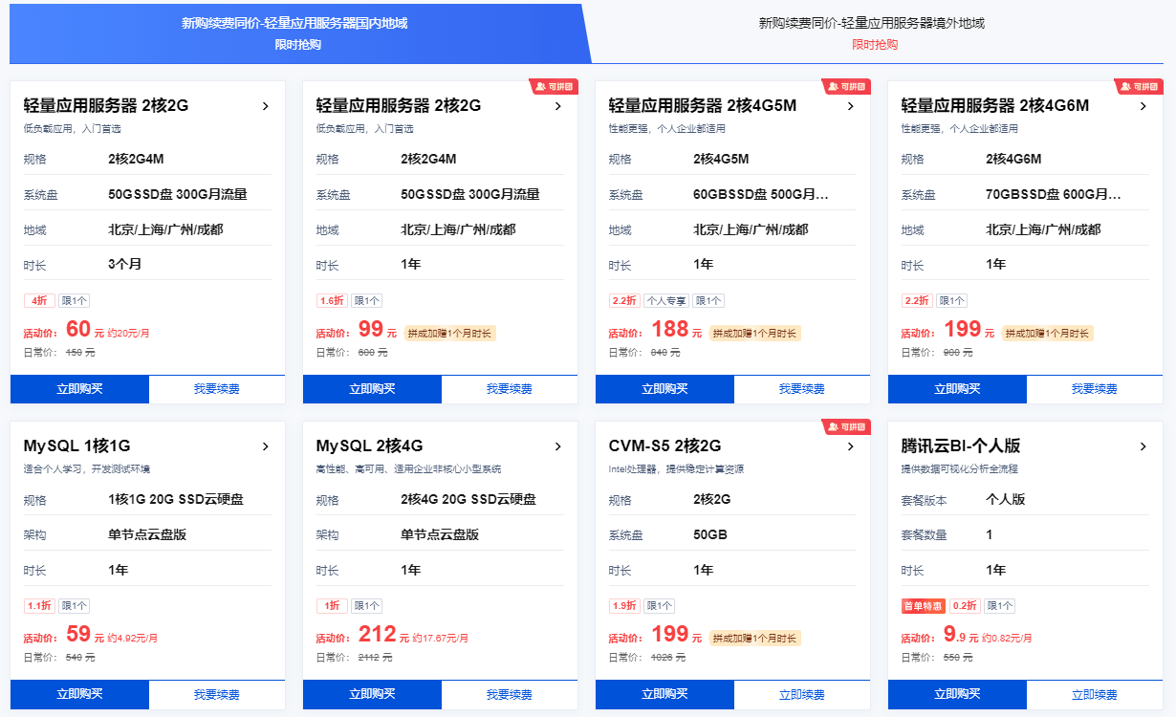Click 立即购买 on MySQL 2核4G card

(372, 694)
